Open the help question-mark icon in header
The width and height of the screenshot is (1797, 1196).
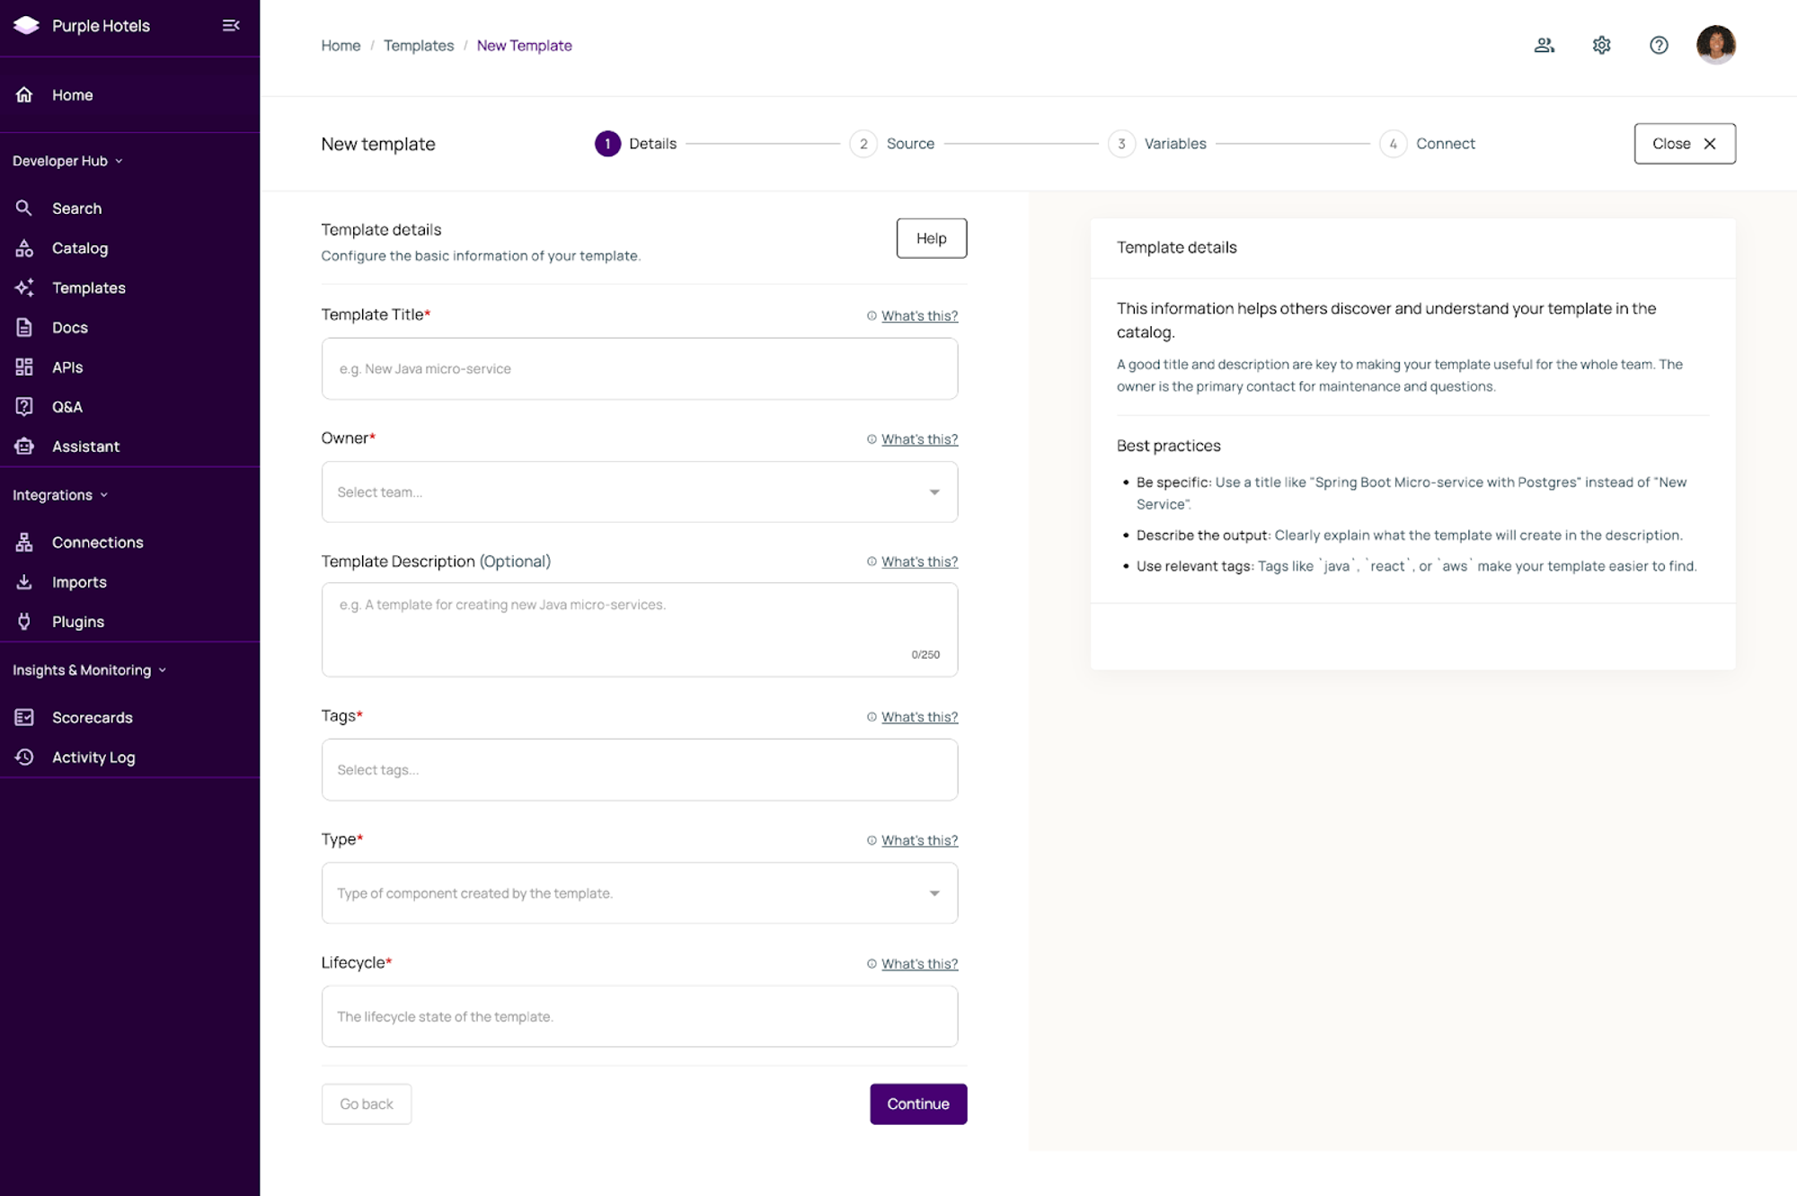click(x=1659, y=45)
